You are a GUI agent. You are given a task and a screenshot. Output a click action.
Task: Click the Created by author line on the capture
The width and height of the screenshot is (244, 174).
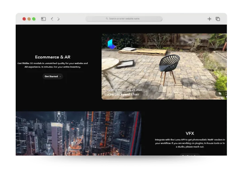tap(123, 90)
